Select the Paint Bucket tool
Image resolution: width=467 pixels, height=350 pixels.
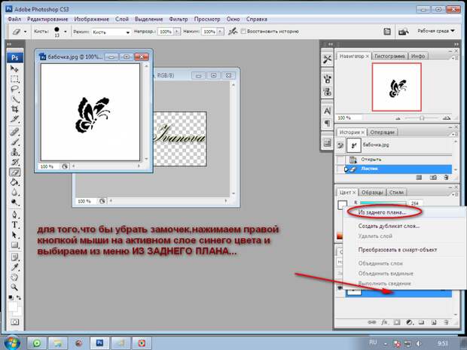click(x=14, y=182)
